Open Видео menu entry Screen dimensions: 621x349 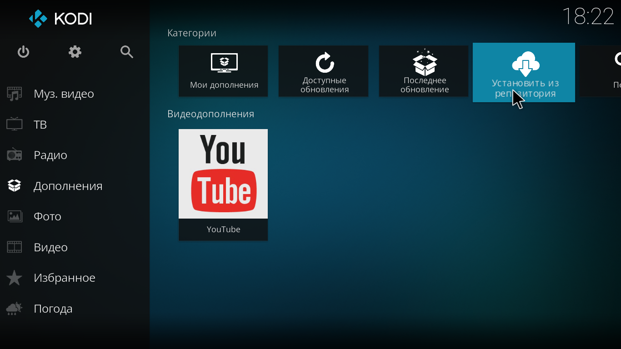51,247
